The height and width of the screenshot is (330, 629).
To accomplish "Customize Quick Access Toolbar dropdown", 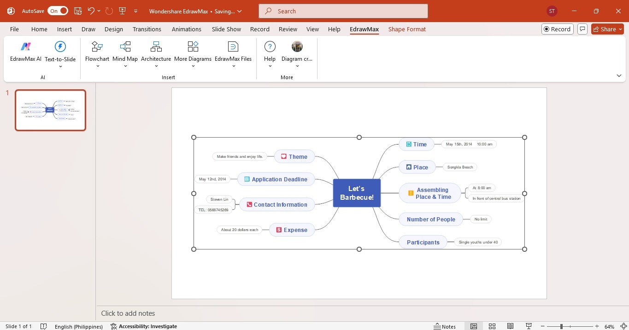I will click(135, 11).
